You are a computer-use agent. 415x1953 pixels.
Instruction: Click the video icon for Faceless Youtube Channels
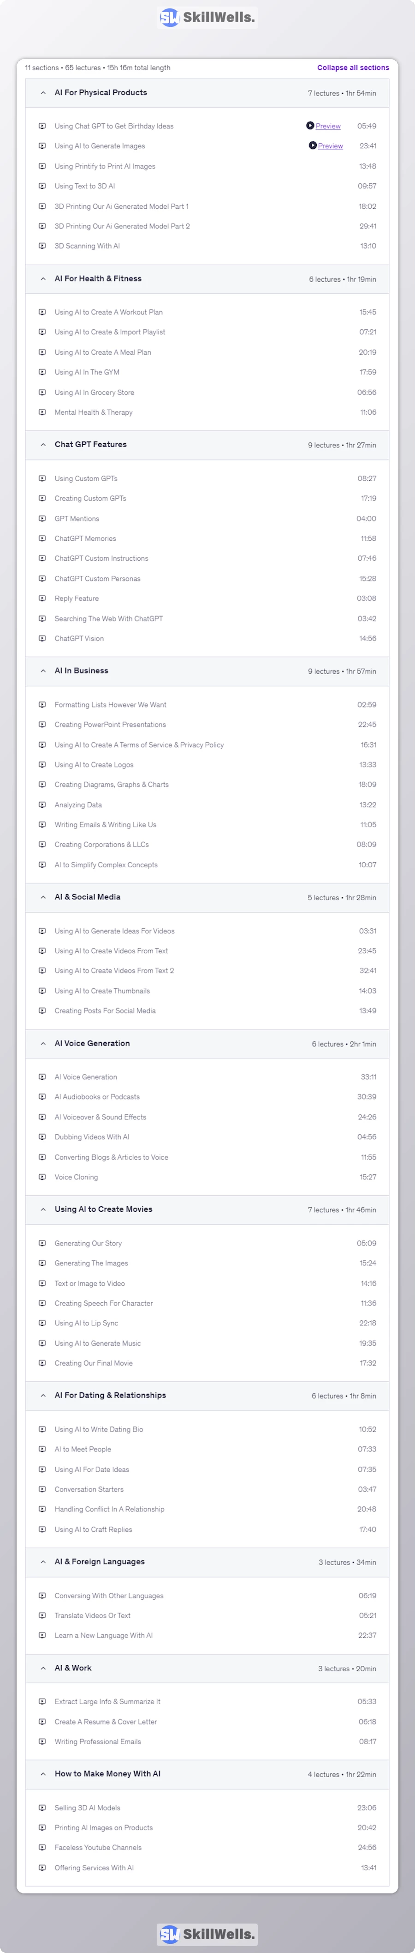click(x=42, y=1848)
